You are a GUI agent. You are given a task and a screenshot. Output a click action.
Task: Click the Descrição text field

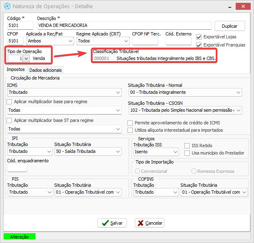(x=124, y=26)
